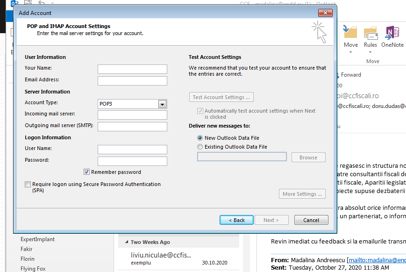The image size is (406, 272).
Task: Expand the Move dropdown arrow
Action: coord(350,52)
